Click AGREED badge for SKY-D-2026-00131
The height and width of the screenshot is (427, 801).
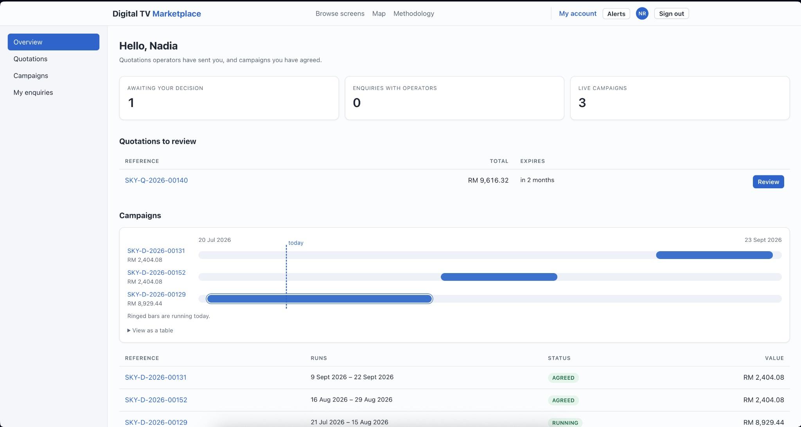[563, 378]
